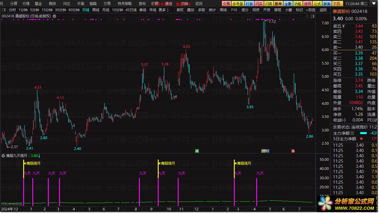Image resolution: width=379 pixels, height=213 pixels.
Task: Click the 多号登 button
Action: click(x=238, y=4)
